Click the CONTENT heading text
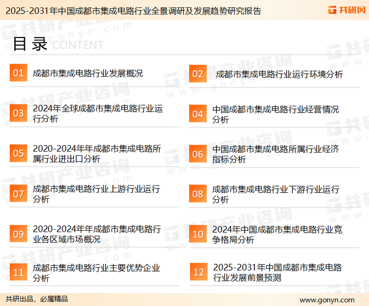The width and height of the screenshot is (369, 306). pos(78,45)
